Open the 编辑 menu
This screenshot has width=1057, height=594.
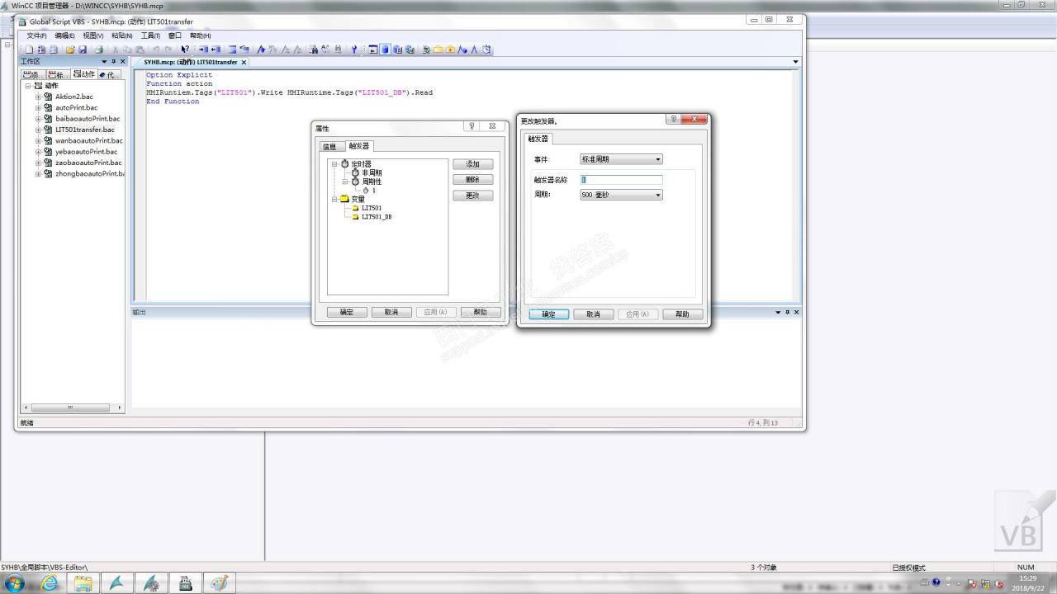[64, 35]
